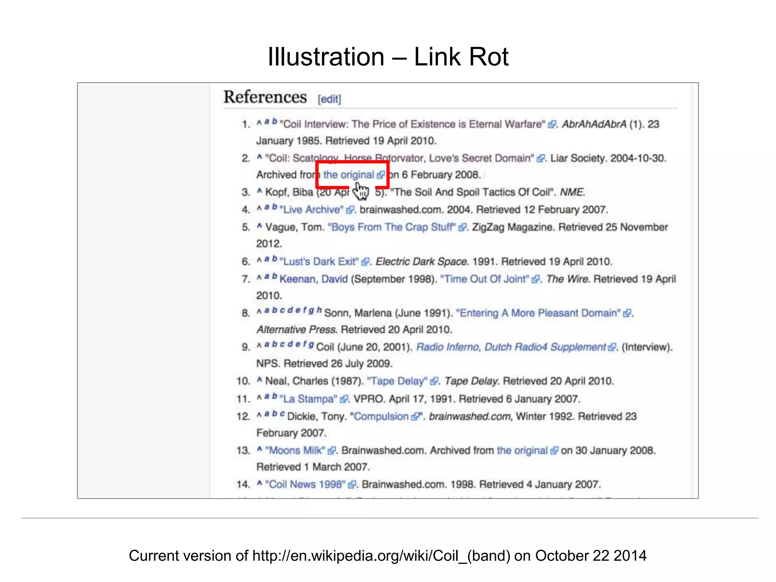Click external-link icon after "Compulsion"
The width and height of the screenshot is (776, 582).
click(x=415, y=416)
